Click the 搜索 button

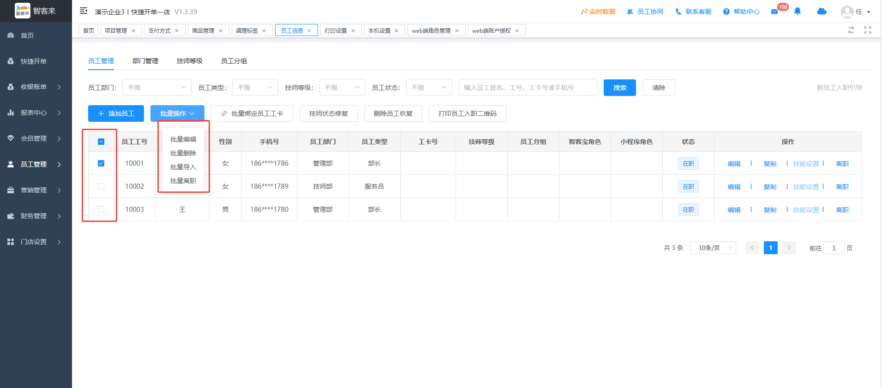[x=620, y=88]
